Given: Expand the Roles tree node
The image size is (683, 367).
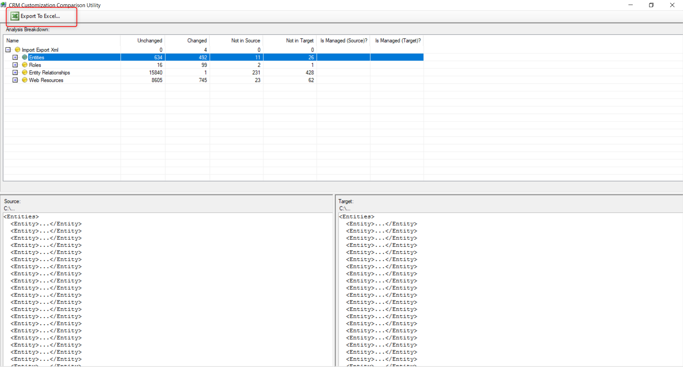Looking at the screenshot, I should click(15, 65).
